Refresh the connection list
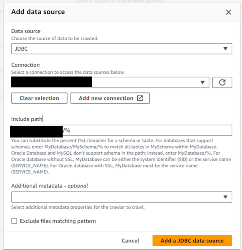The image size is (242, 250). (x=222, y=82)
